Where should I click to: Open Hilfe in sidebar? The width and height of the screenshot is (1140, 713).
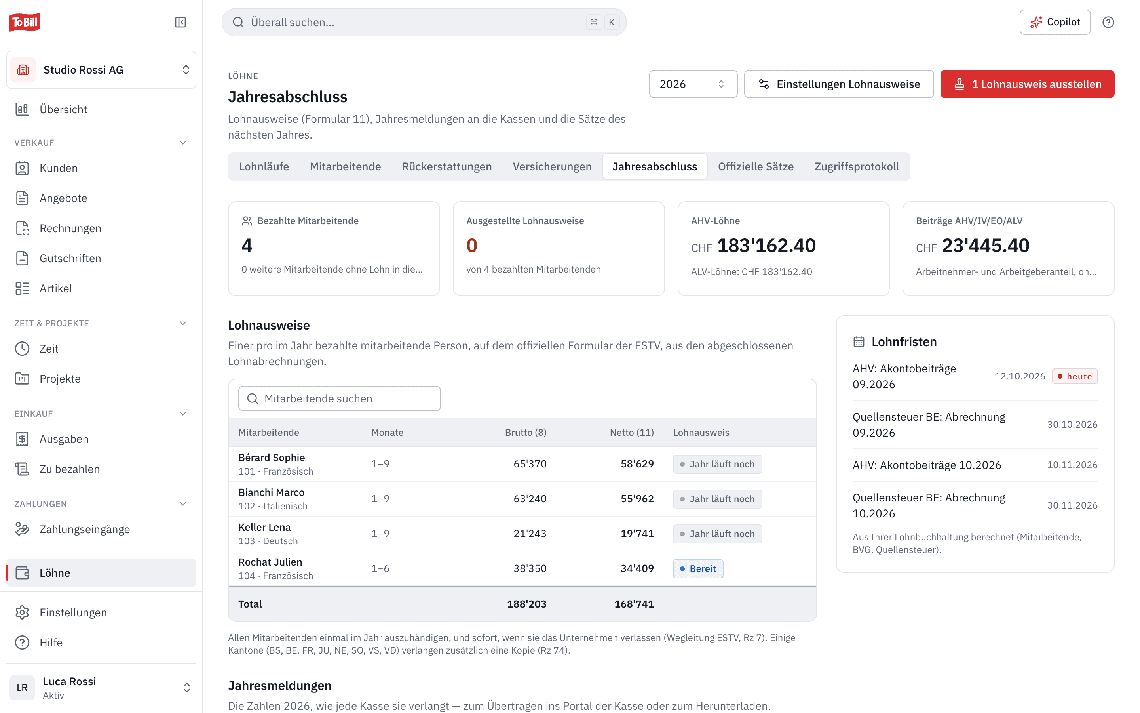(x=101, y=642)
